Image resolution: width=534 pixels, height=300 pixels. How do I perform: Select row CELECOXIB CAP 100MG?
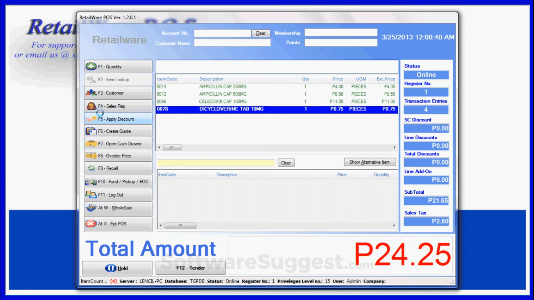click(277, 102)
